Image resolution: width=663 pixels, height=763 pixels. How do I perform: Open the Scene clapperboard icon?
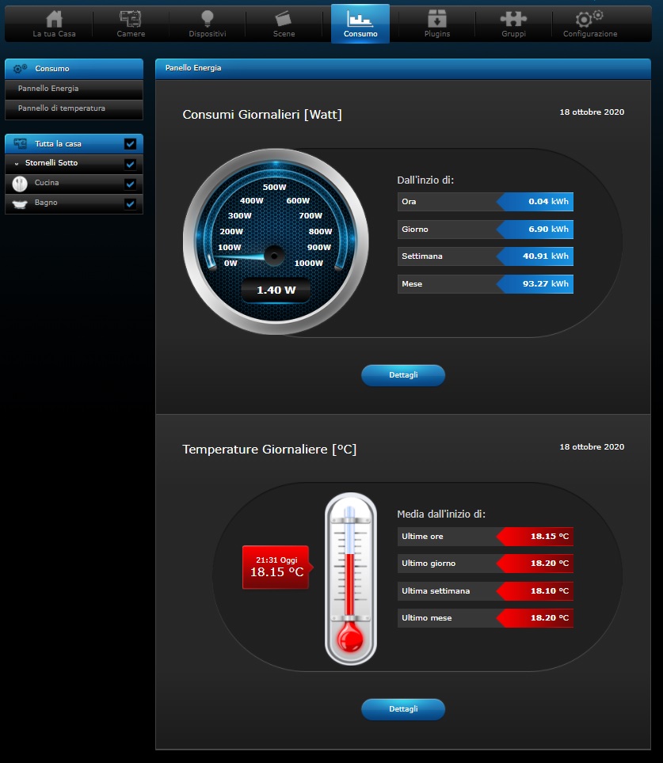coord(284,19)
